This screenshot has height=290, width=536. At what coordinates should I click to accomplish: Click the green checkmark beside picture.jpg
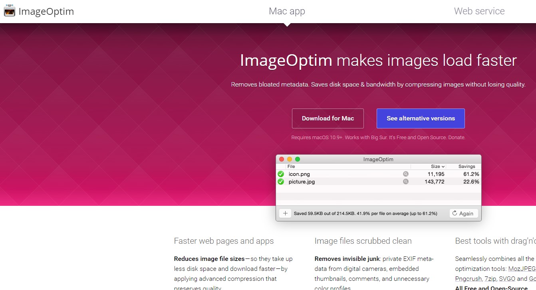[x=281, y=181]
